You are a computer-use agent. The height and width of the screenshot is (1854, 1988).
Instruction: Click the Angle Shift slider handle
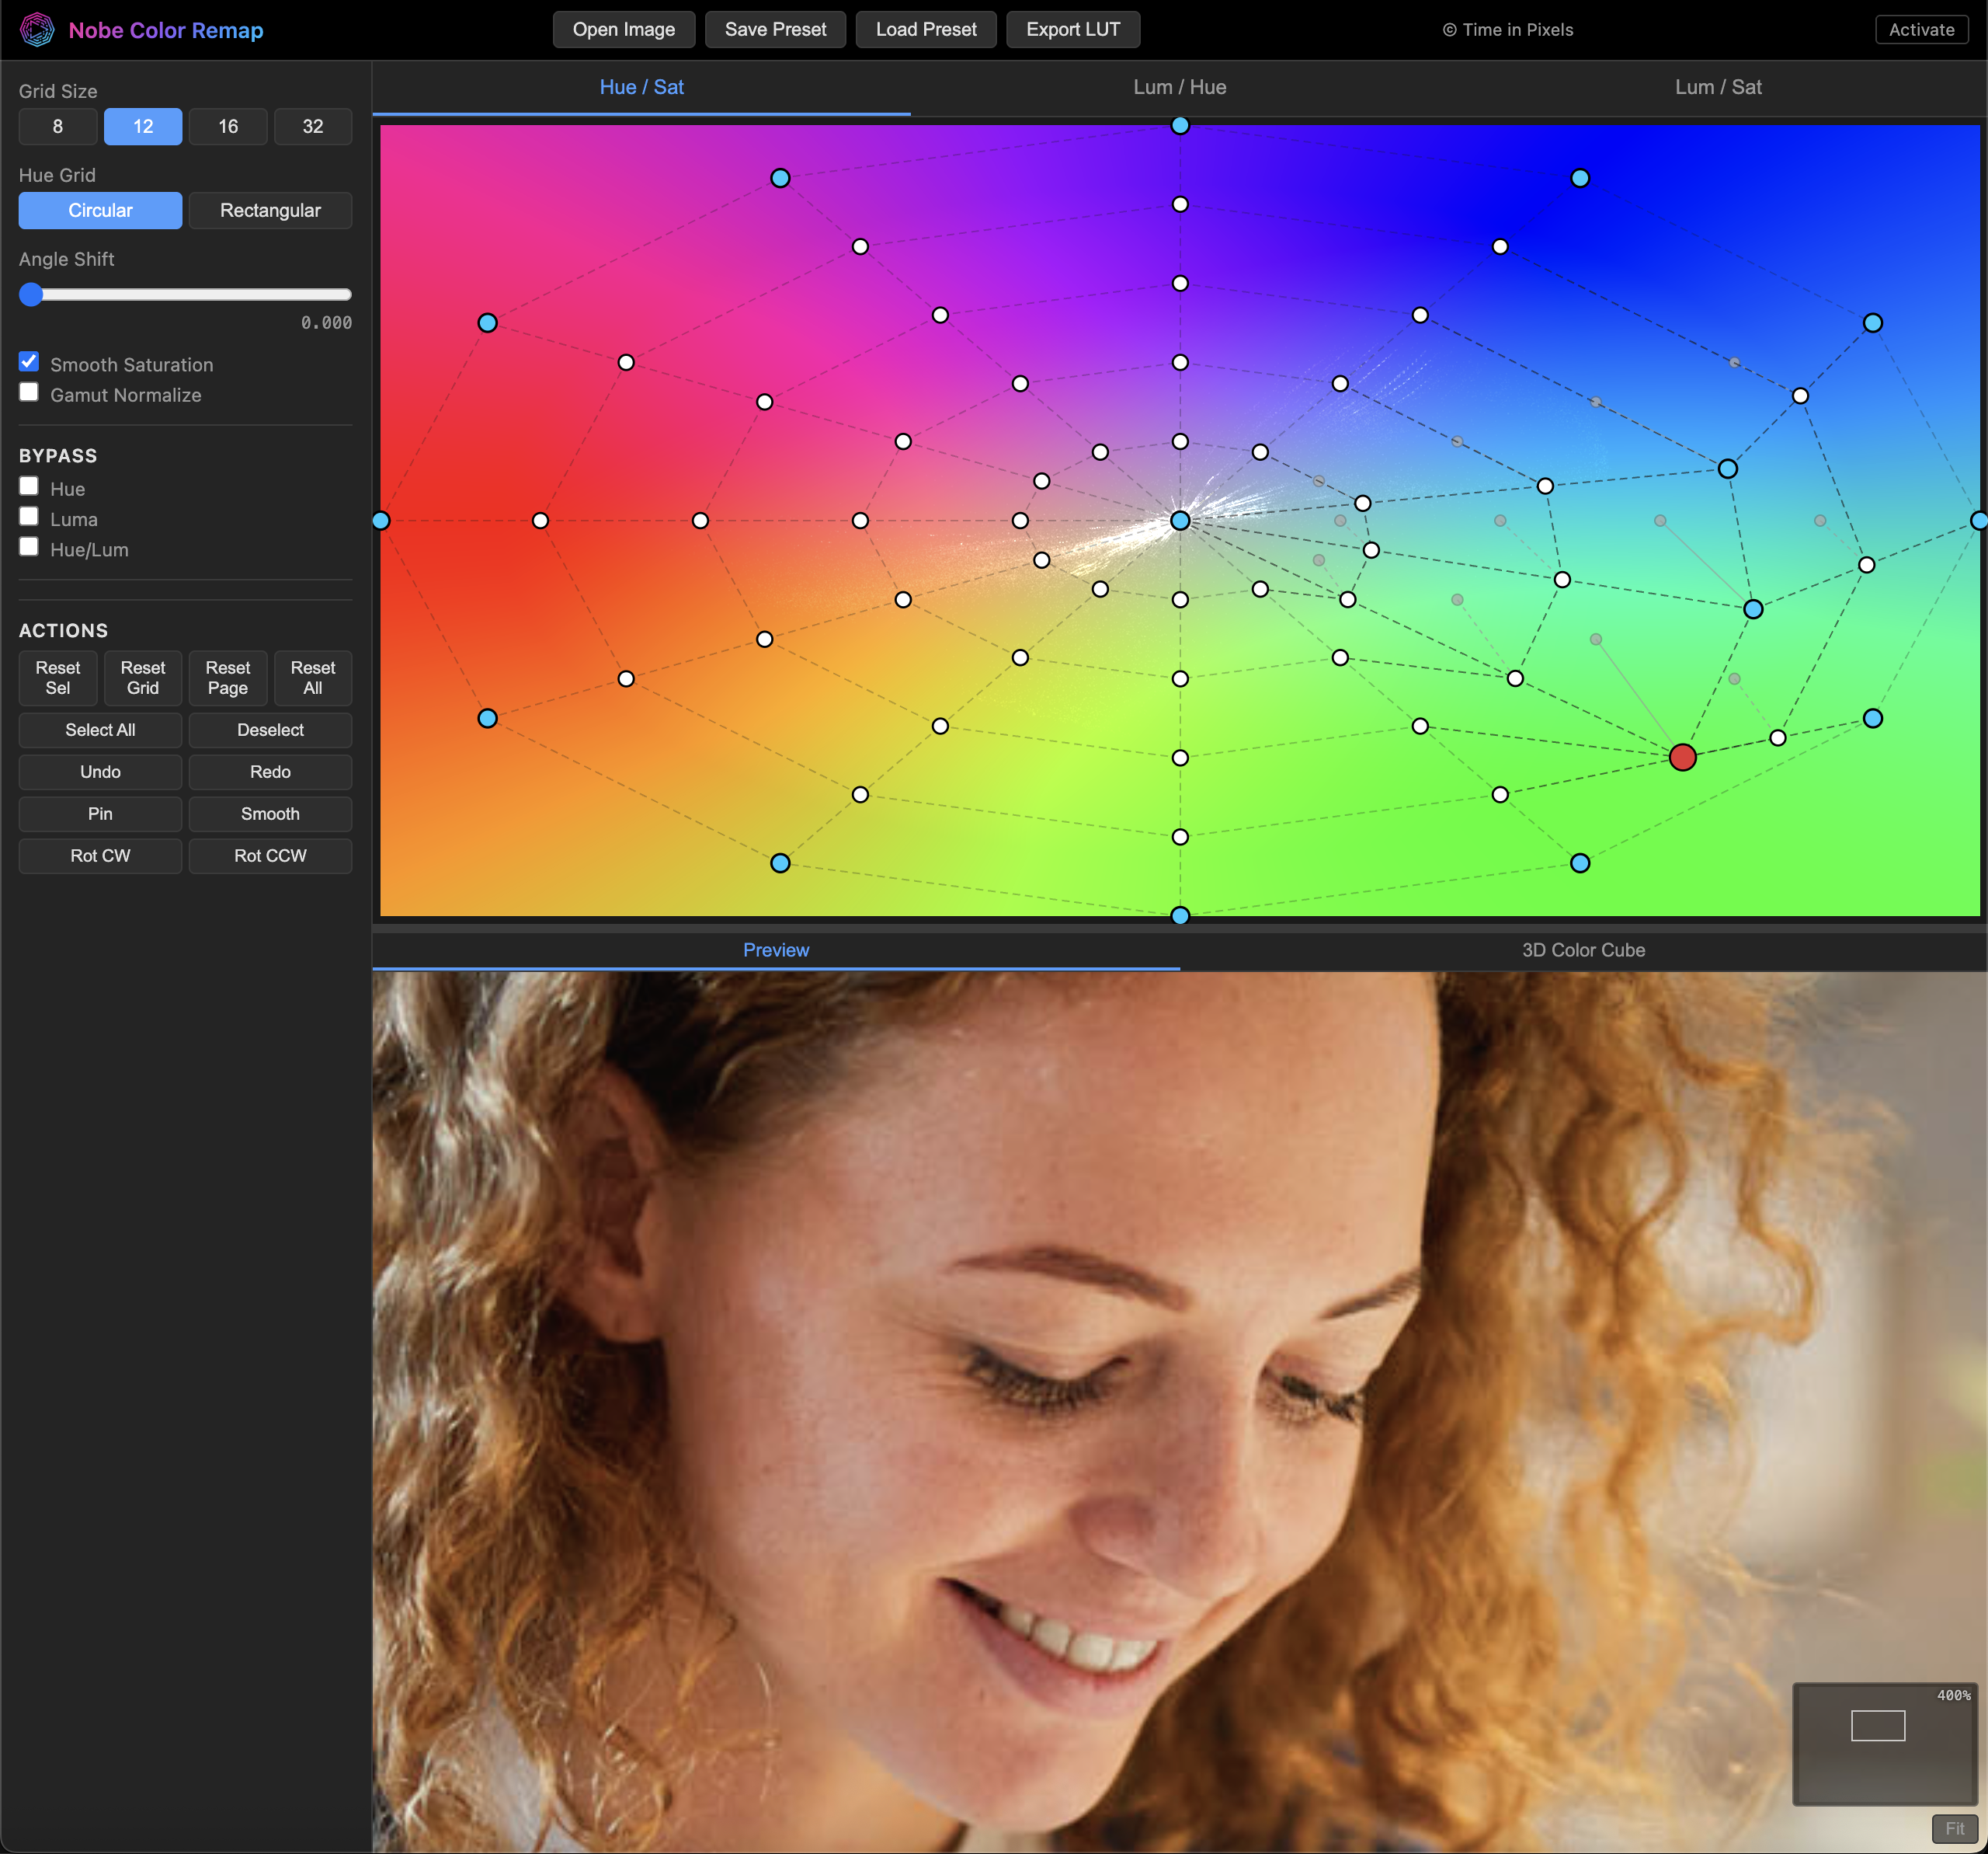coord(31,294)
